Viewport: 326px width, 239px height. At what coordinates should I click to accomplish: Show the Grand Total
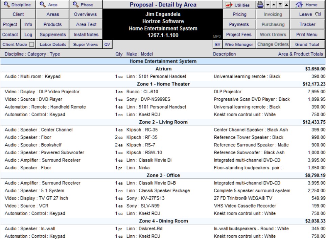tap(307, 45)
